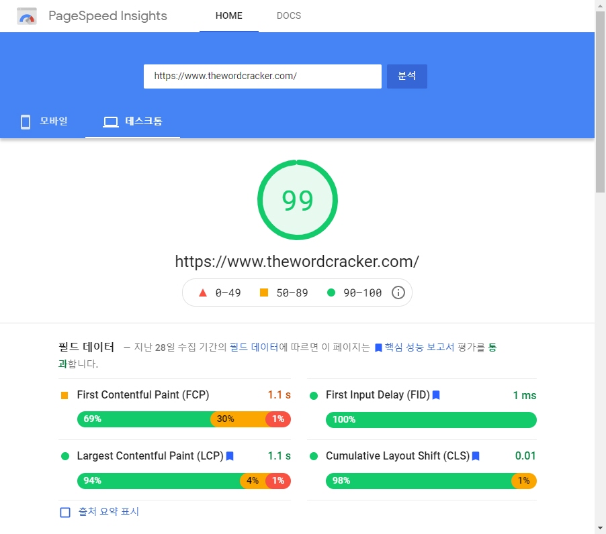Switch to the 데스크톱 desktop tab

pos(132,121)
